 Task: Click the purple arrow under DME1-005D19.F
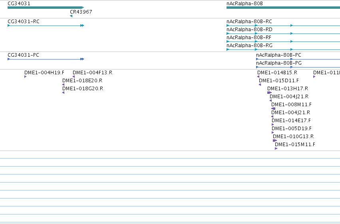tap(273, 133)
